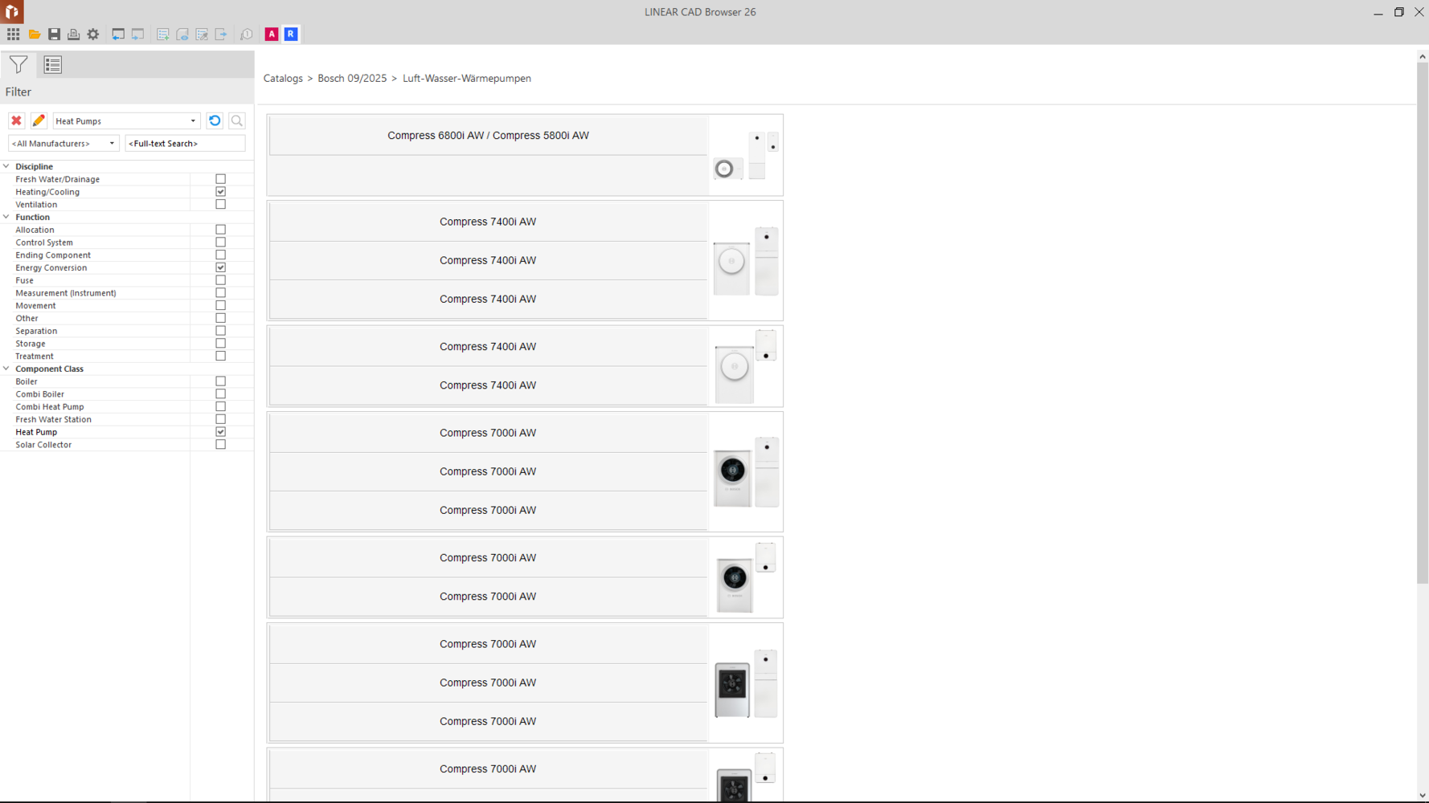1429x803 pixels.
Task: Uncheck the Heating/Cooling checkbox
Action: click(221, 192)
